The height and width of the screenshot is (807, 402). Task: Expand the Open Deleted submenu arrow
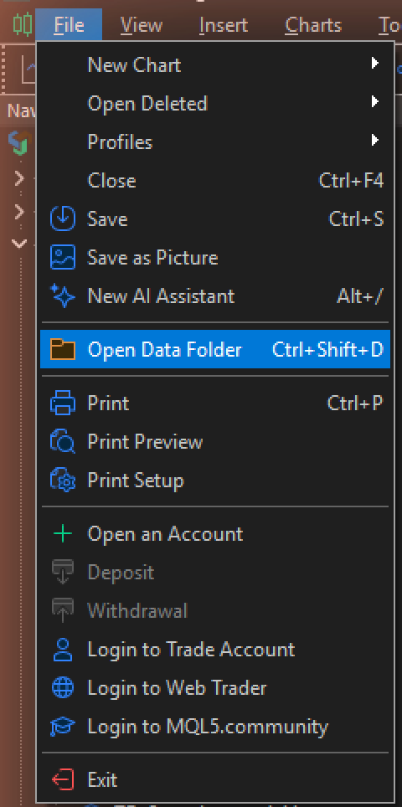pyautogui.click(x=374, y=102)
